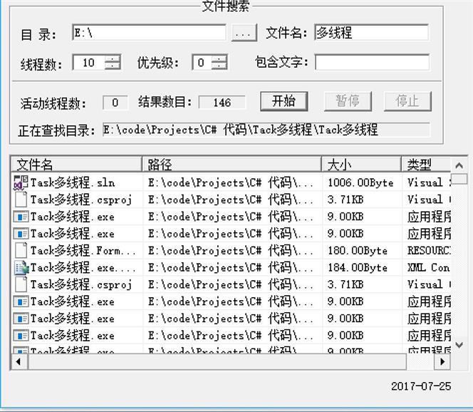The height and width of the screenshot is (412, 473).
Task: Click the Tack多线程.exe.... XML config file icon
Action: [21, 268]
